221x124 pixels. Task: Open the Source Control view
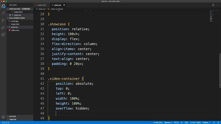(3, 20)
